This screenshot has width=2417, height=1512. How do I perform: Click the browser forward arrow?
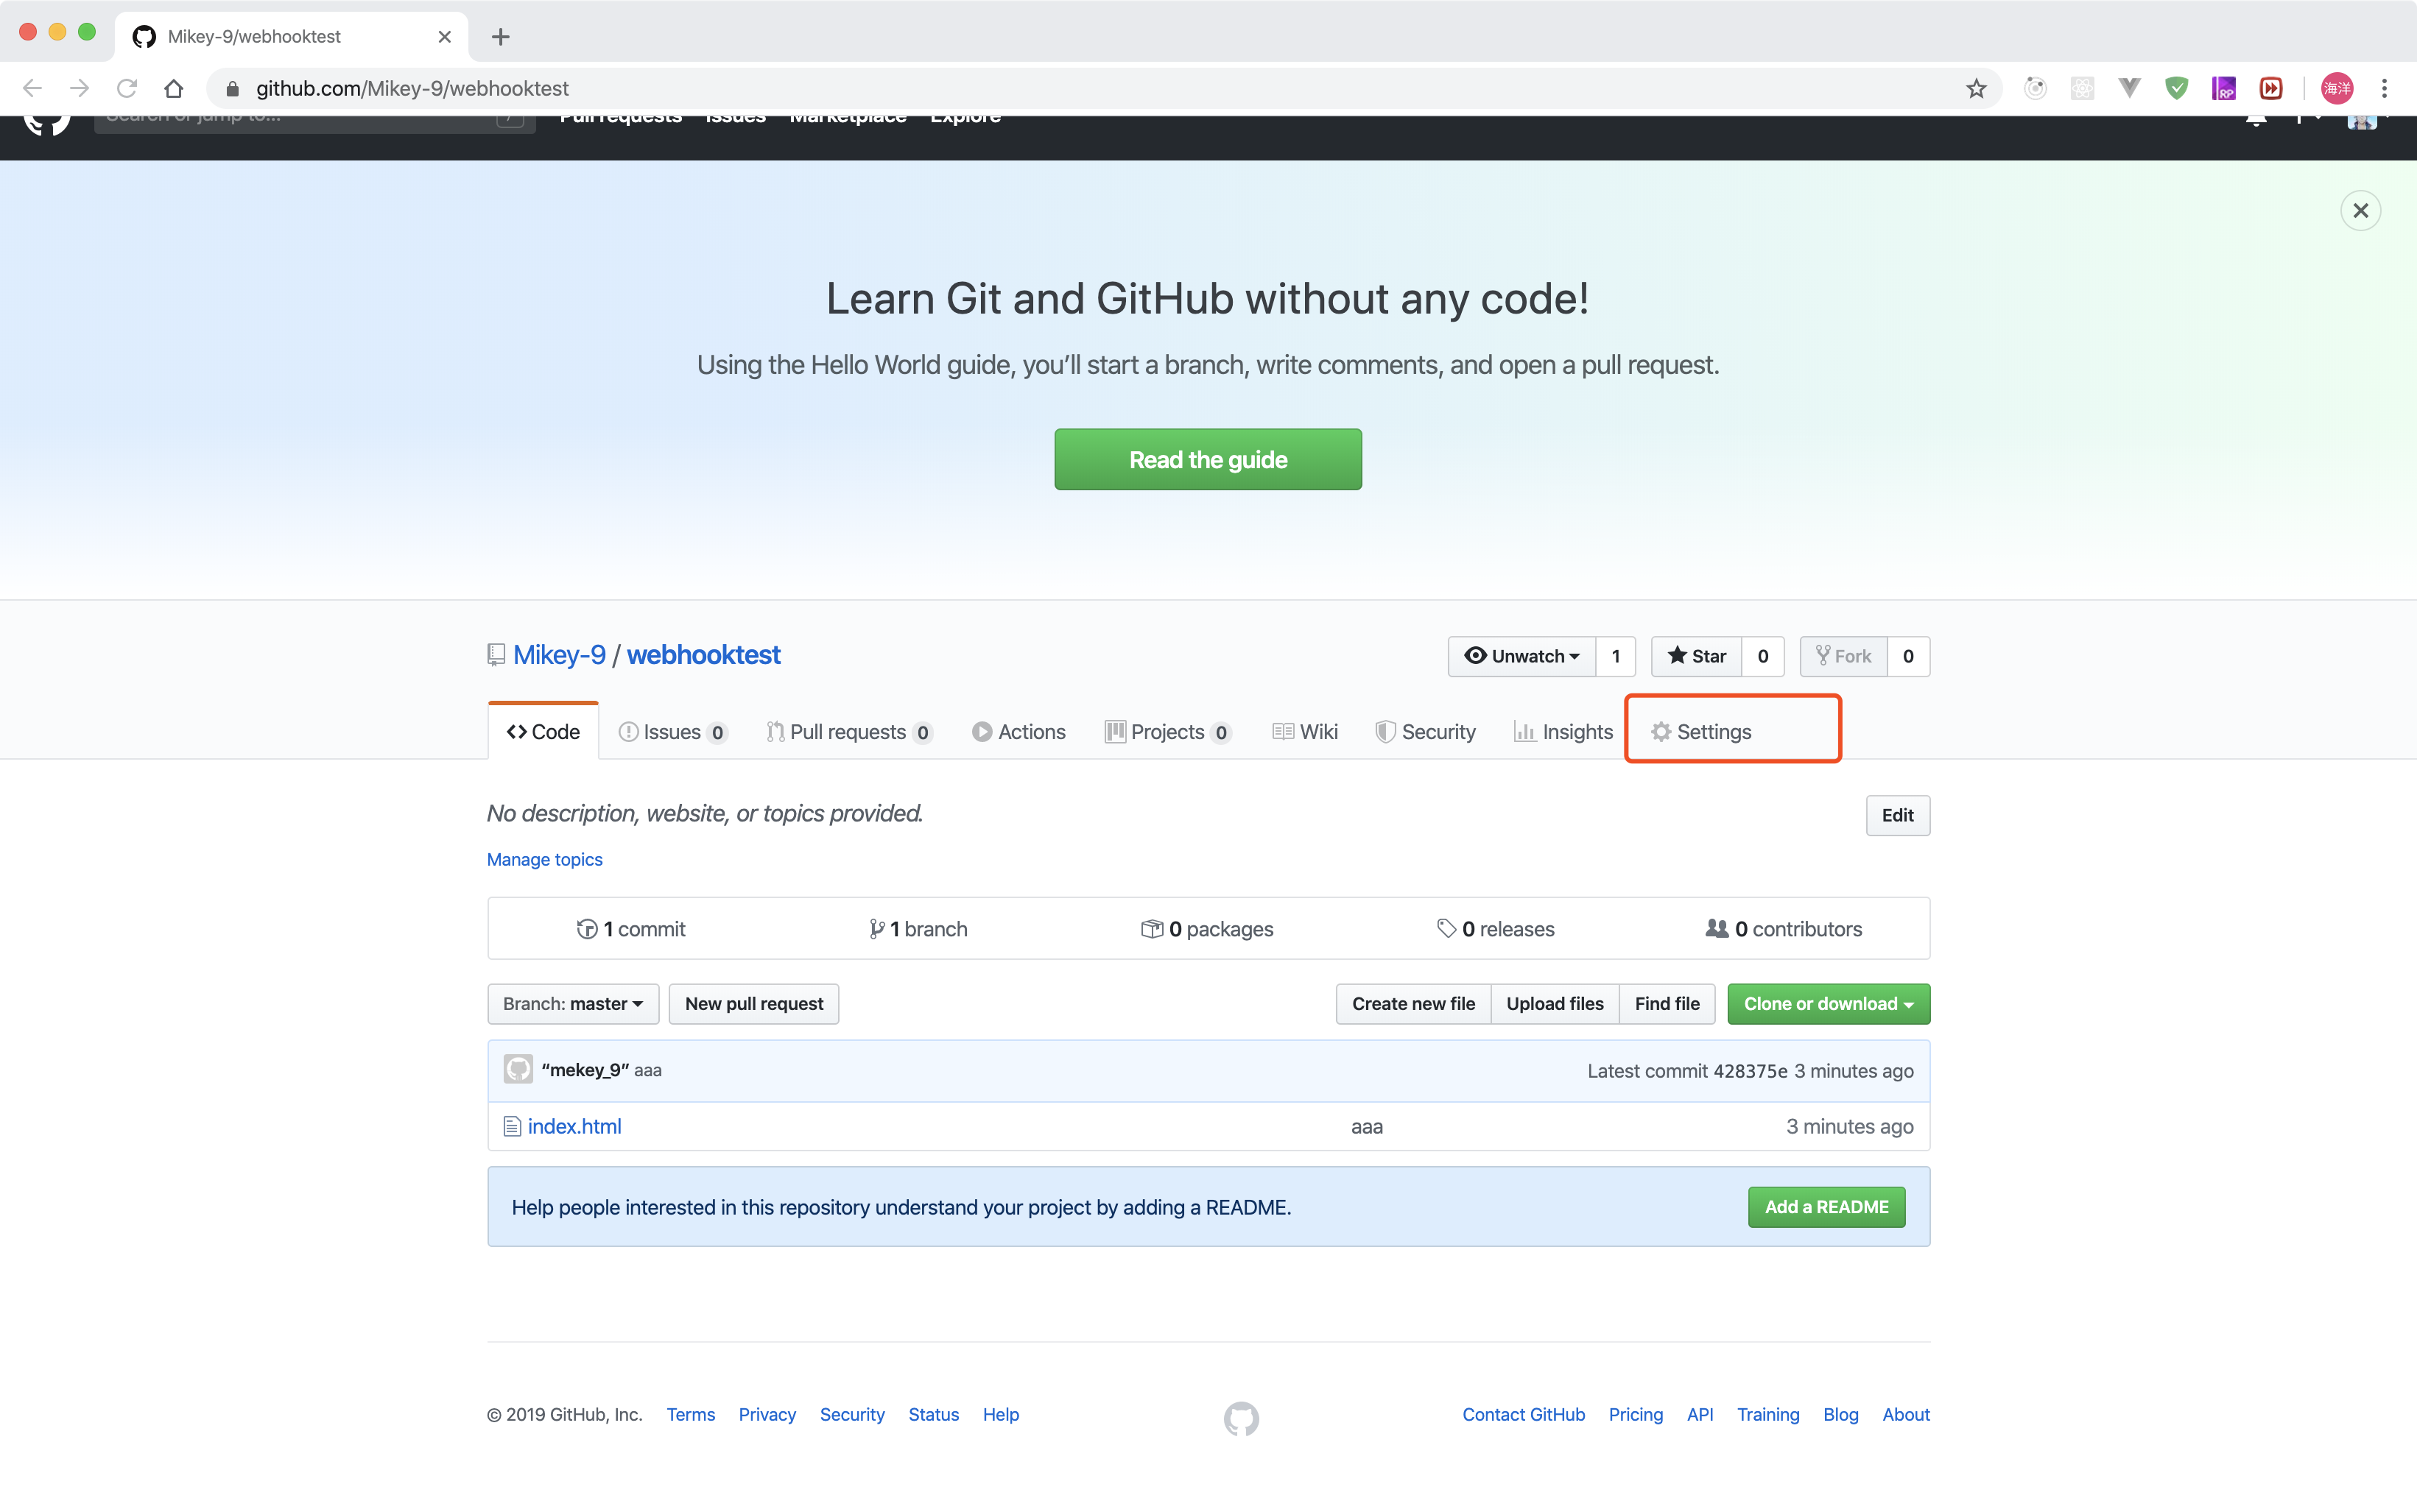(x=79, y=88)
